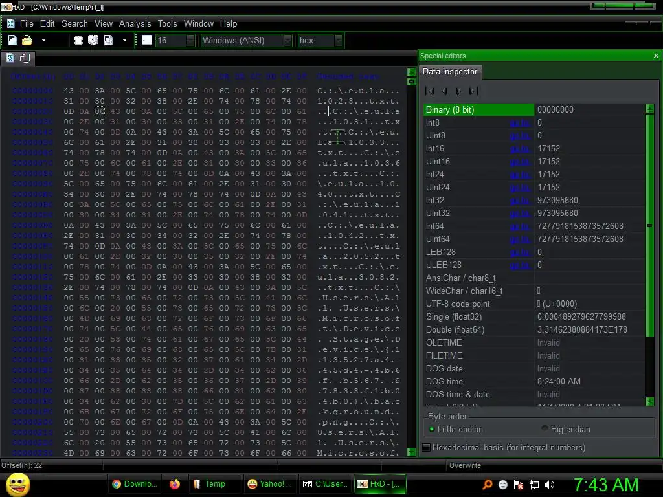Image resolution: width=663 pixels, height=497 pixels.
Task: Click the hex view scroll down arrow
Action: 411,452
